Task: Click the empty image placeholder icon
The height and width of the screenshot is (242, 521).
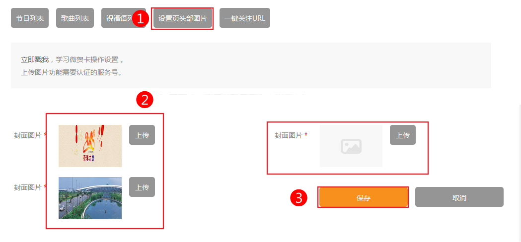Action: point(351,146)
